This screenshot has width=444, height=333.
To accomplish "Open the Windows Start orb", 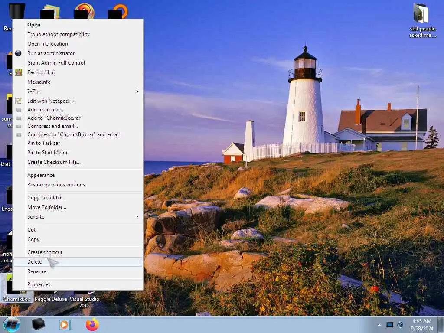I will point(12,324).
